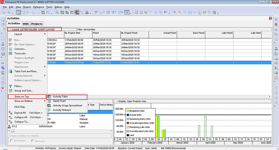Click the Zoom In magnifier icon

[175, 12]
